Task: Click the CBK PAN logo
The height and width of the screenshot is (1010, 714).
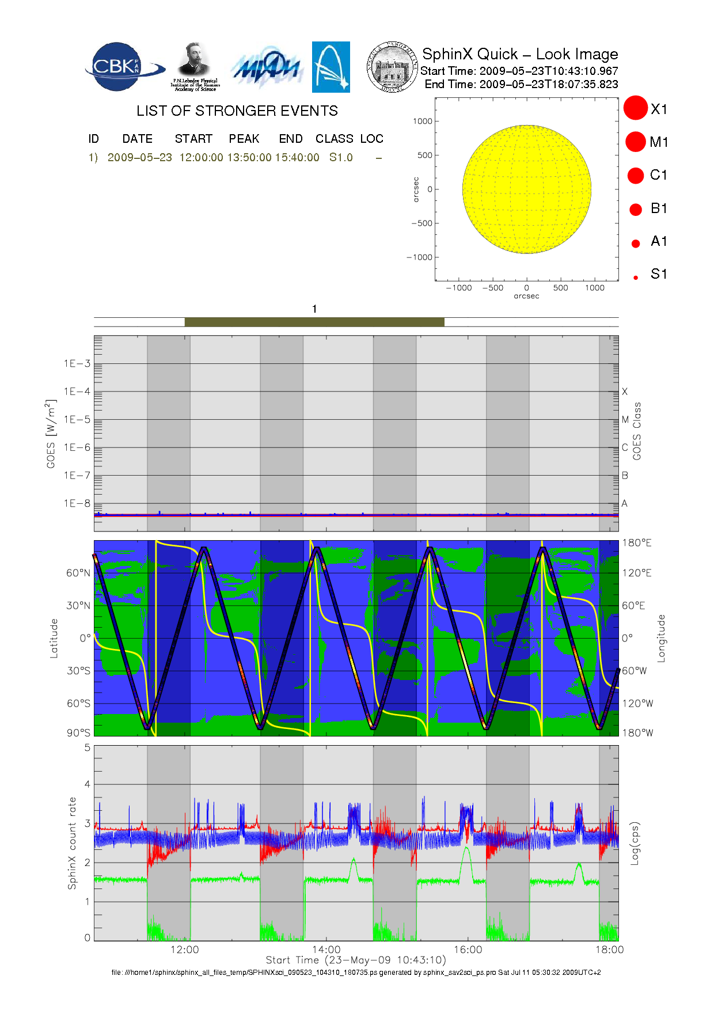Action: point(123,67)
